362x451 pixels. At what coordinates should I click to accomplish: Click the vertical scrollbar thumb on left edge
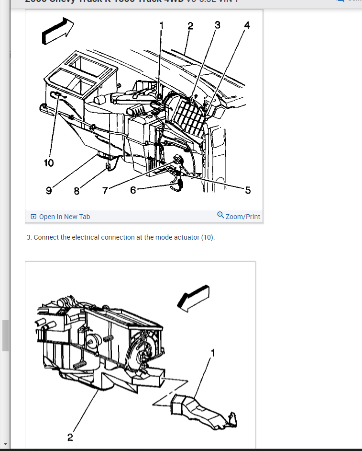[5, 335]
